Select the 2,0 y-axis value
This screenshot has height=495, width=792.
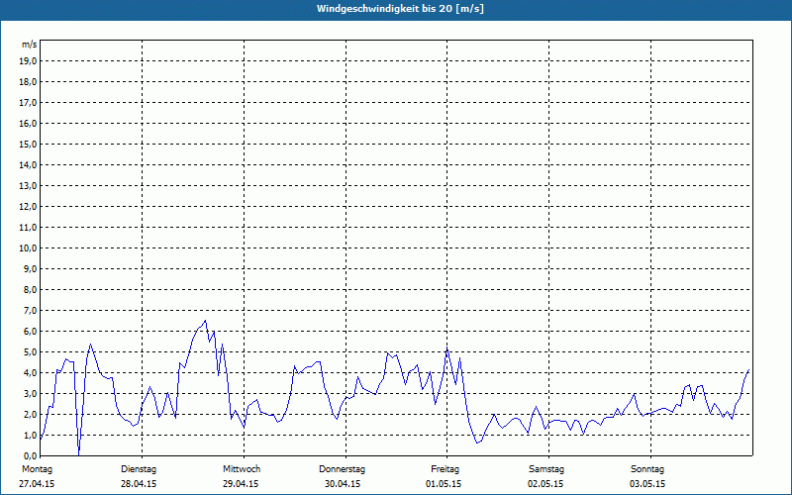click(31, 414)
